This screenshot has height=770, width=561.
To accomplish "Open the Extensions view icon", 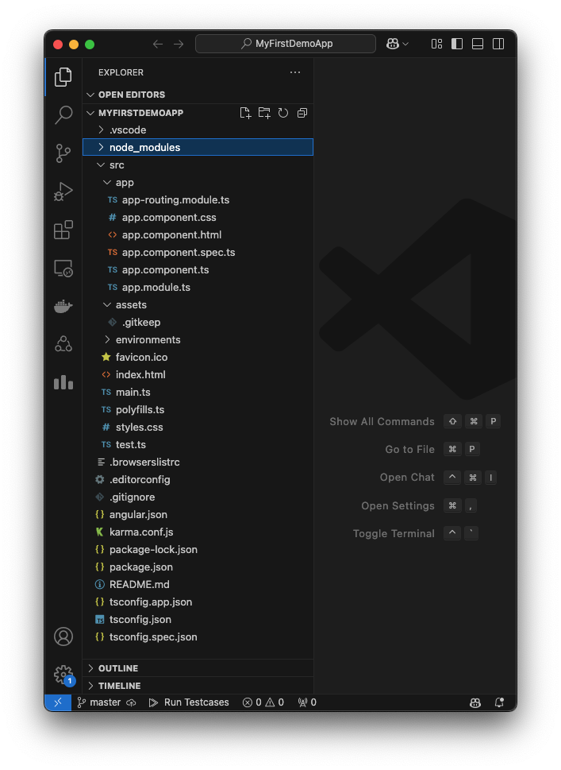I will click(63, 230).
